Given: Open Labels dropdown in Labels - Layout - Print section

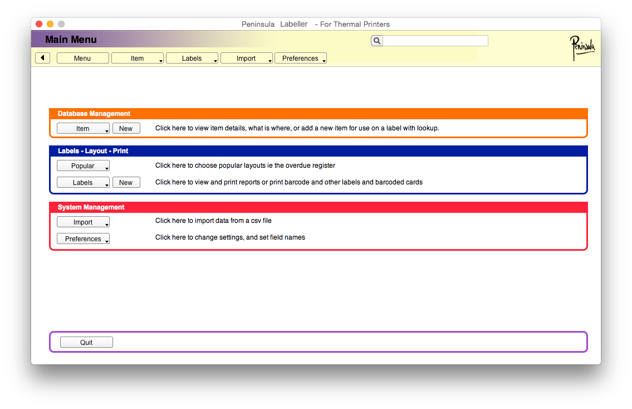Looking at the screenshot, I should coord(83,183).
